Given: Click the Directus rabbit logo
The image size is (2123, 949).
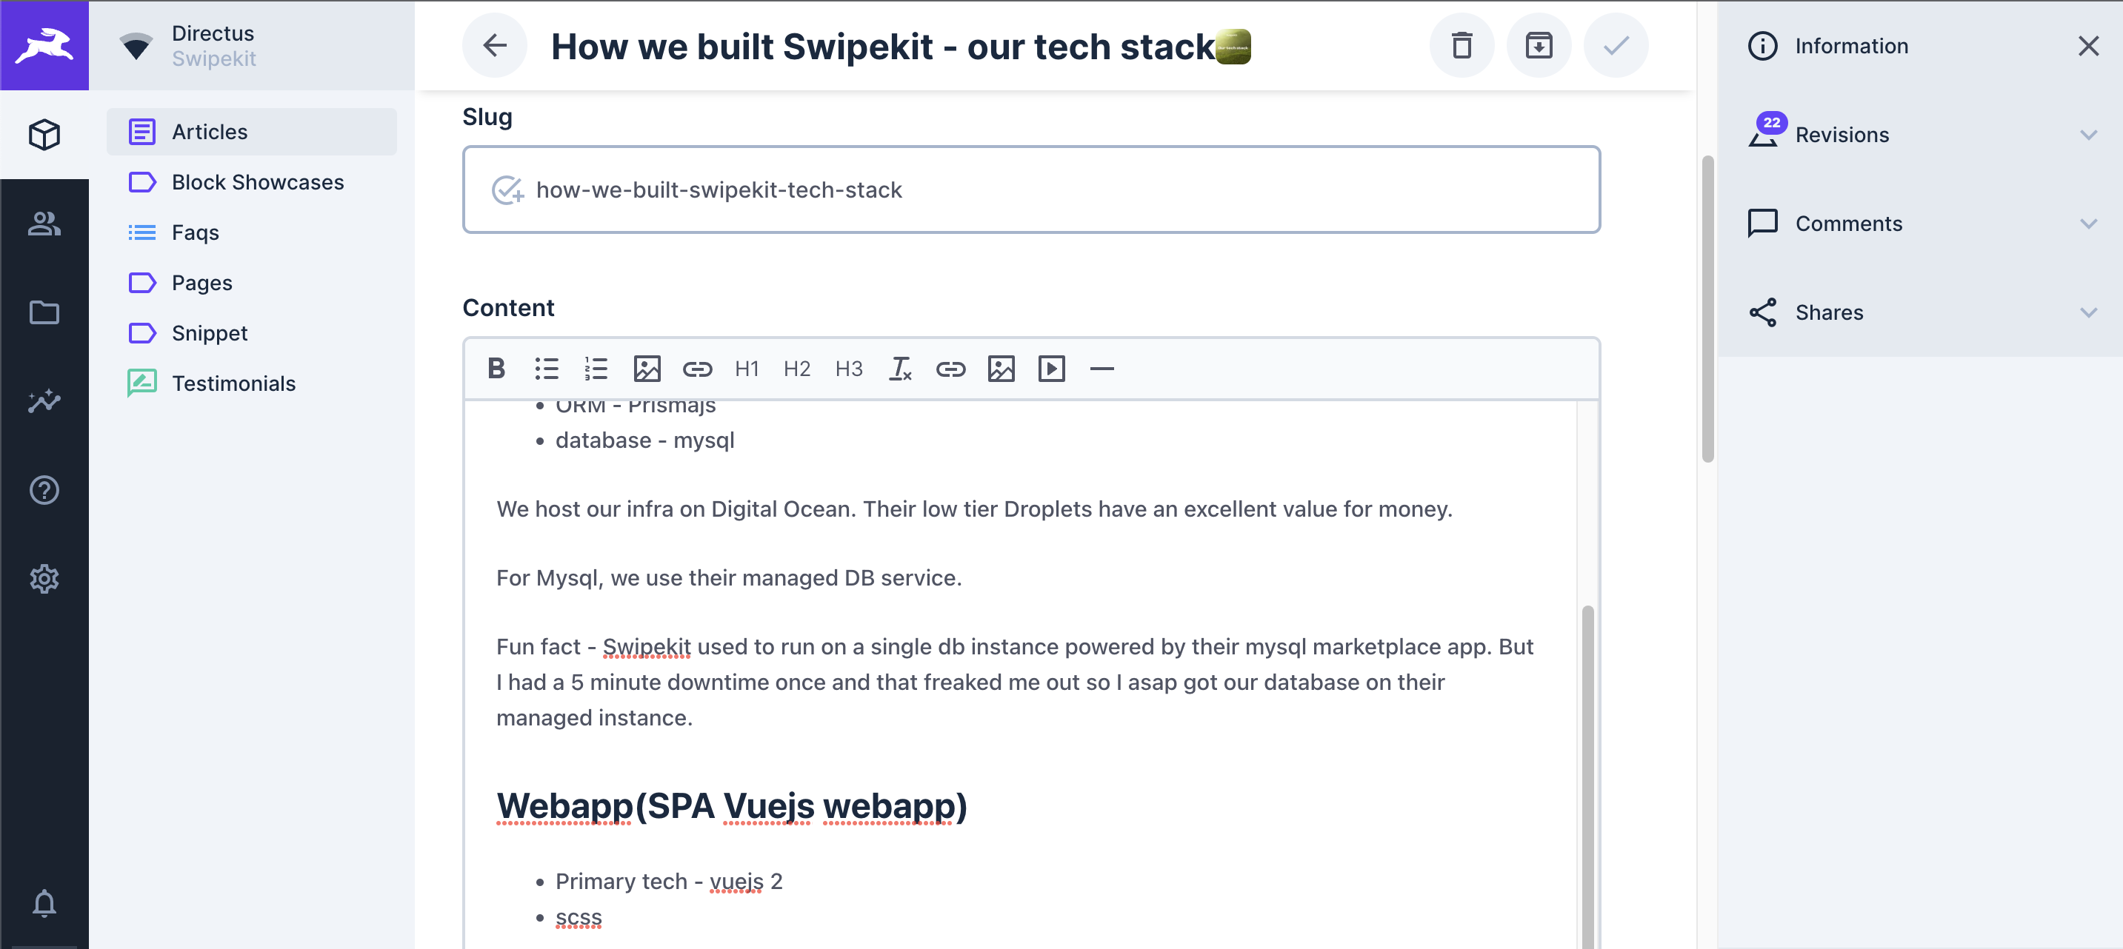Looking at the screenshot, I should [44, 44].
